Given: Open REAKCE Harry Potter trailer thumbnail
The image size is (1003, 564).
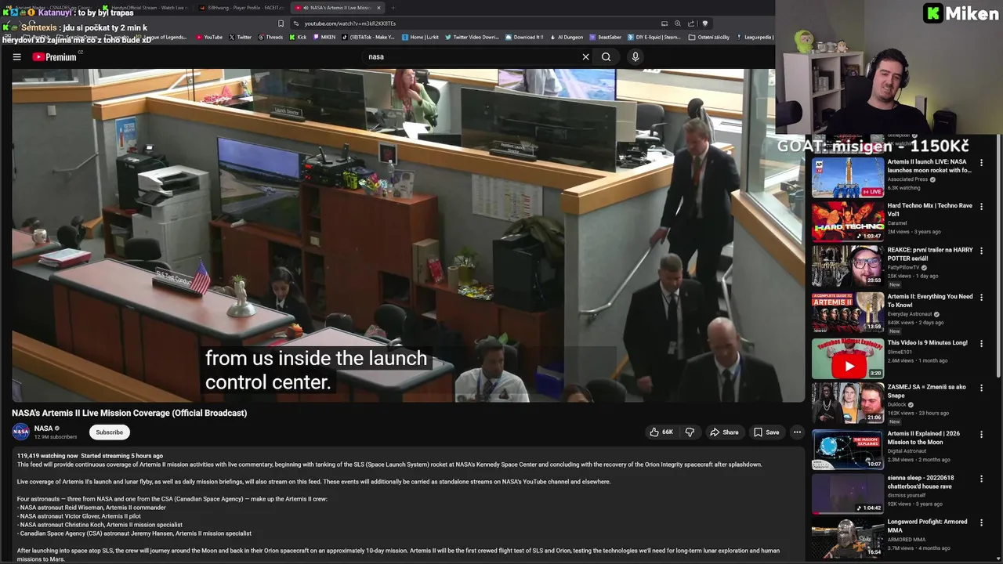Looking at the screenshot, I should click(847, 266).
